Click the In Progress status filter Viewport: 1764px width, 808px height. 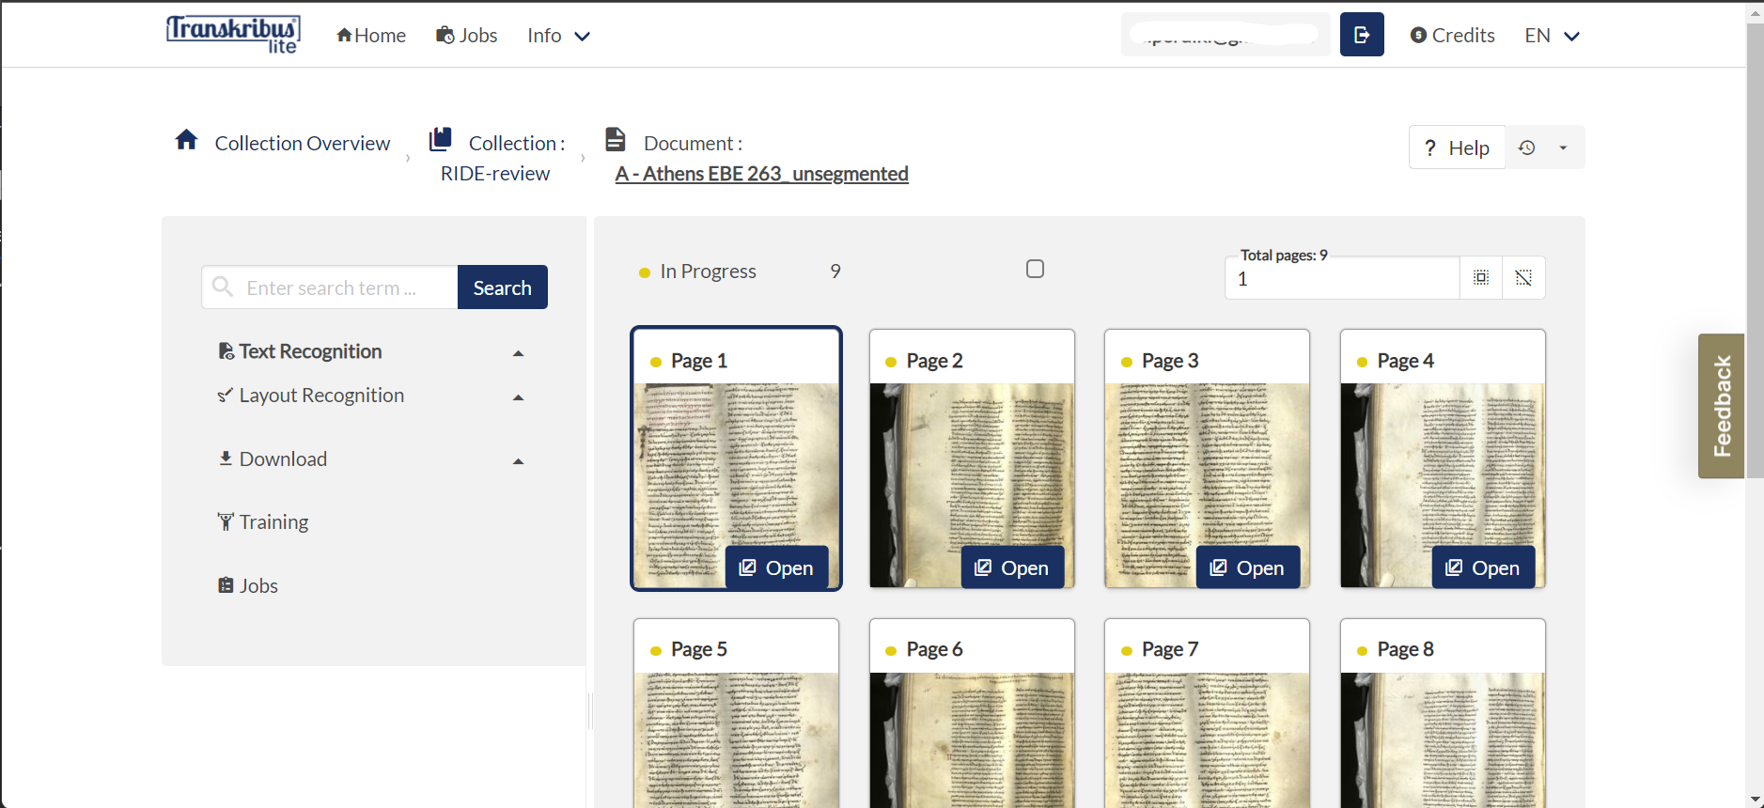[x=697, y=272]
